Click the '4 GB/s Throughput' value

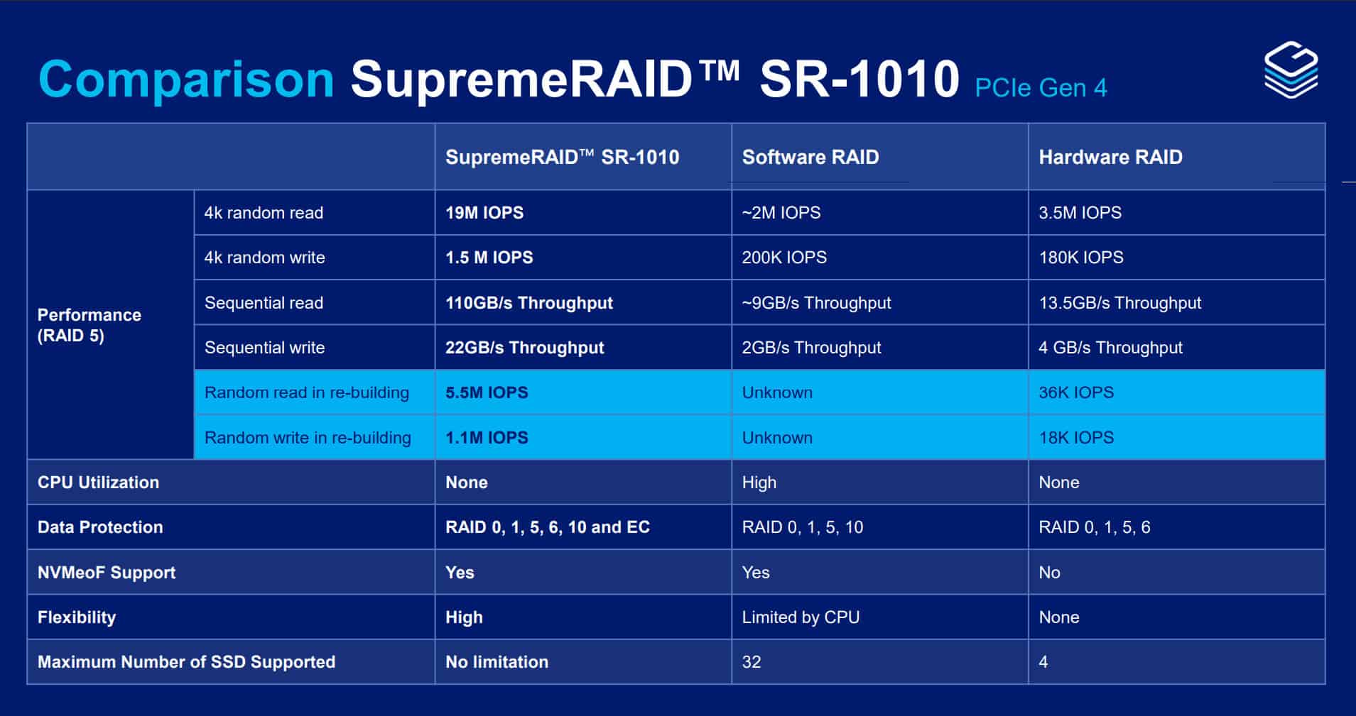tap(1110, 348)
